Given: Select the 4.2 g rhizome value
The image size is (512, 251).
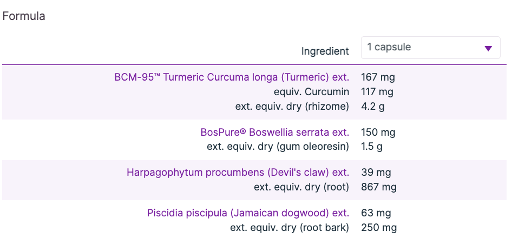Looking at the screenshot, I should click(x=373, y=107).
